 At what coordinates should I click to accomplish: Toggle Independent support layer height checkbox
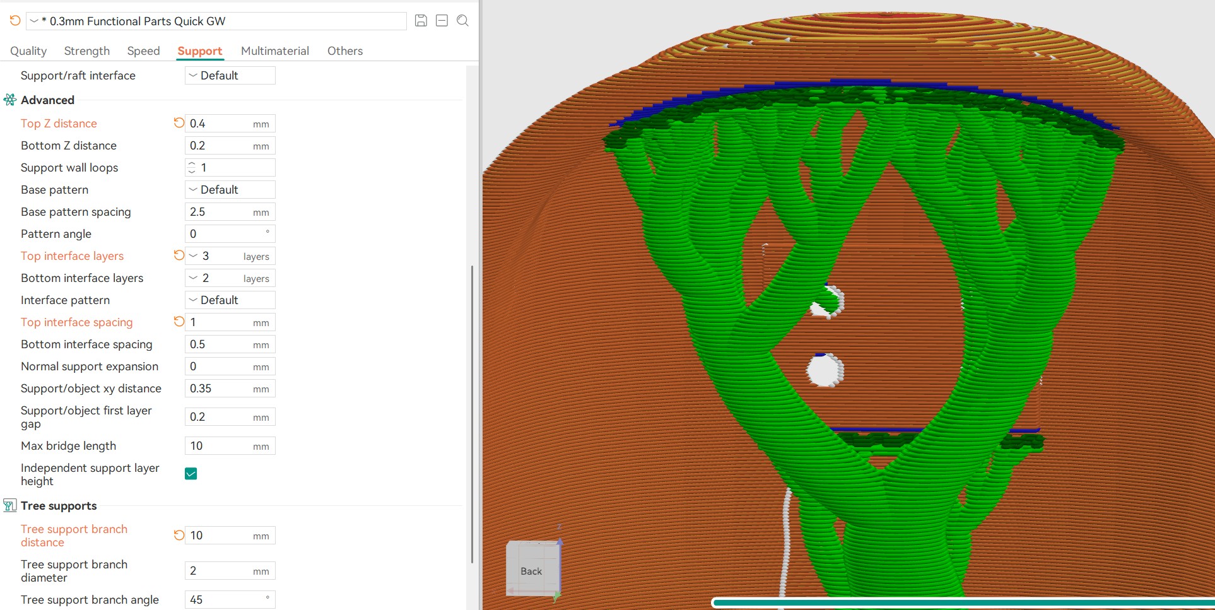click(191, 474)
